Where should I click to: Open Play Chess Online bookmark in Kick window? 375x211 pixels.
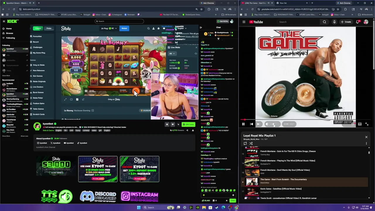coord(22,15)
